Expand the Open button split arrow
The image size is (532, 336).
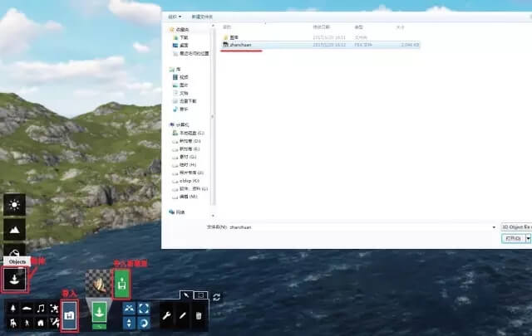[x=528, y=238]
